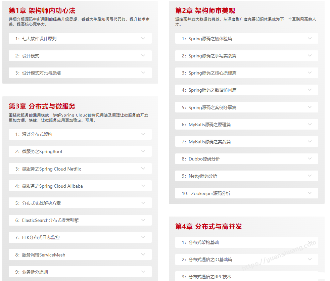330x281 pixels.
Task: Expand the Zookeeper源码分析 chevron
Action: tap(310, 193)
